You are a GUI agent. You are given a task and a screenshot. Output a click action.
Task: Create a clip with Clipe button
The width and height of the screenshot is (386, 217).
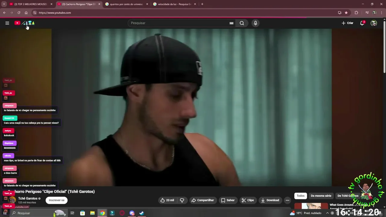(248, 200)
